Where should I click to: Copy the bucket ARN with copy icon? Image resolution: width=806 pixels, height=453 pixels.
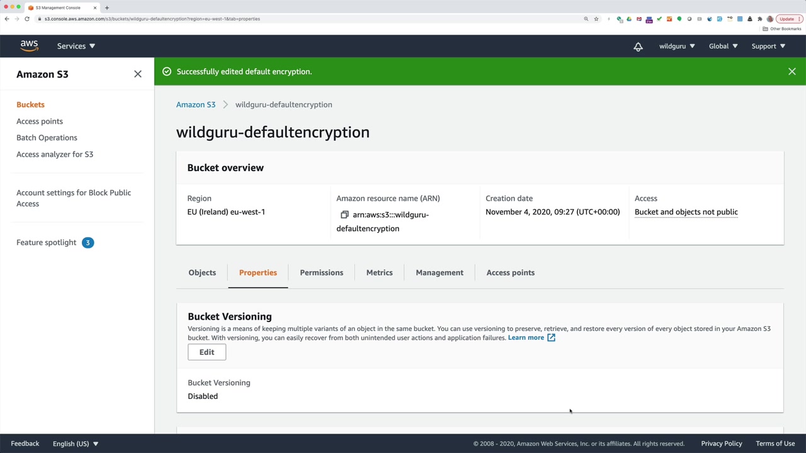pyautogui.click(x=344, y=215)
